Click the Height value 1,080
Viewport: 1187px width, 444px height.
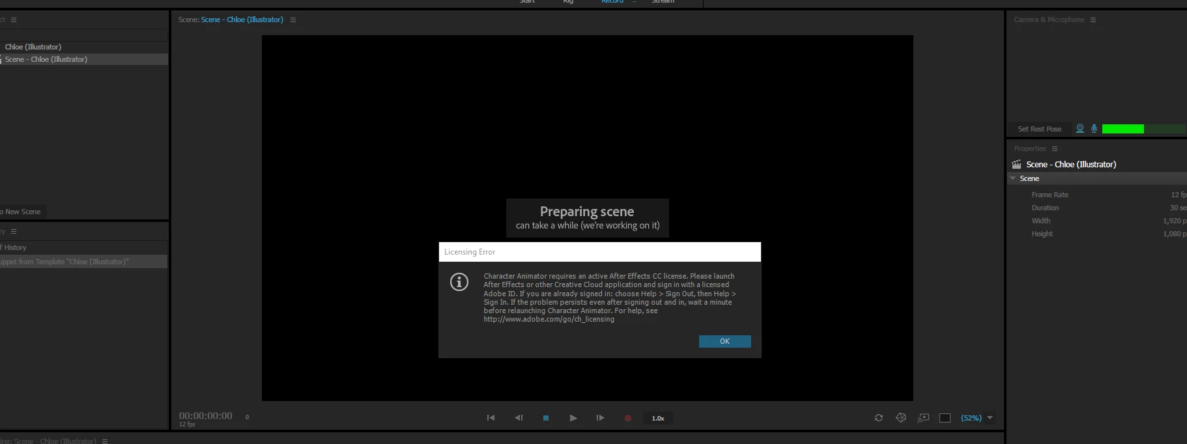(1175, 234)
